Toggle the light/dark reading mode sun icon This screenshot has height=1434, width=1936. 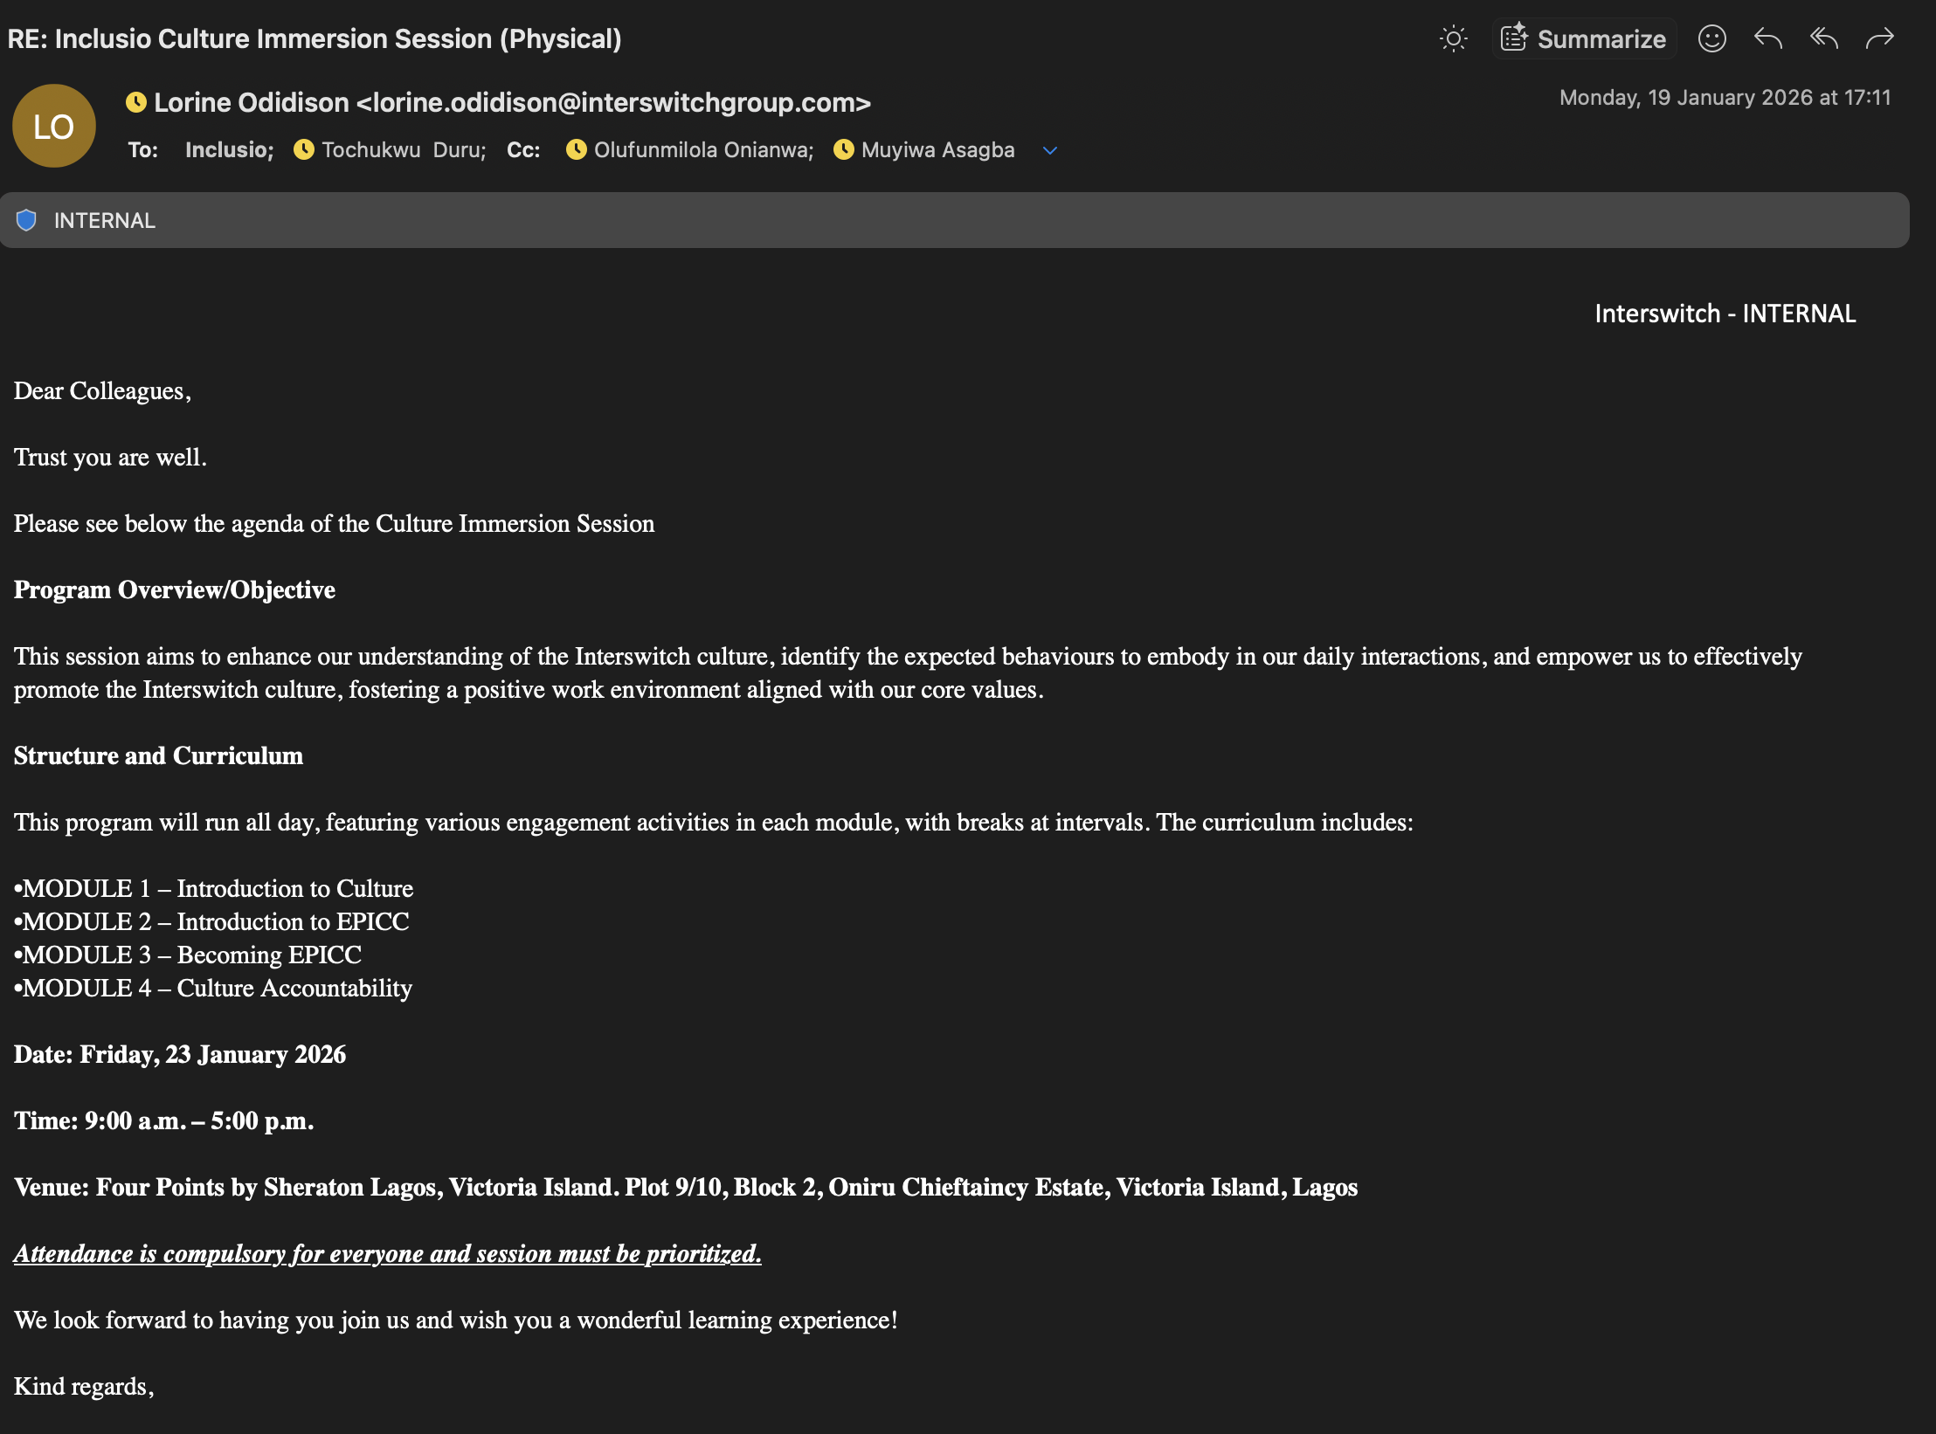(x=1453, y=38)
